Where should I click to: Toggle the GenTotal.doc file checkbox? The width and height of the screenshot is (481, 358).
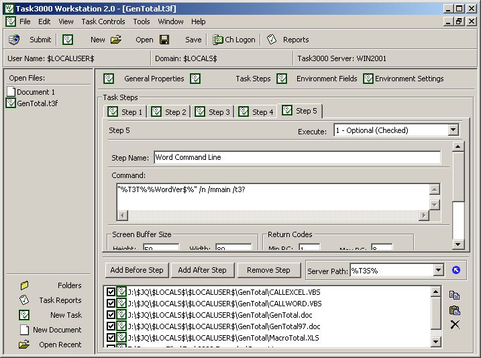(x=111, y=314)
